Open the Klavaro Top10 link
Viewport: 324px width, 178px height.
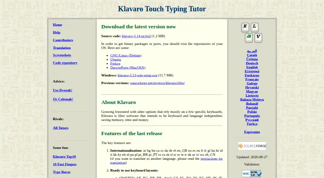click(64, 157)
